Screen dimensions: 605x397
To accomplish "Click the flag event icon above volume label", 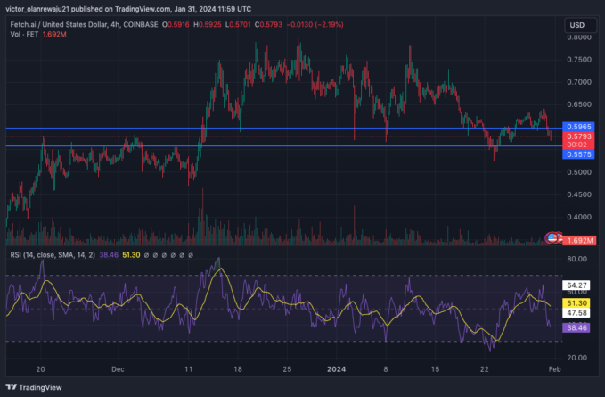I will click(x=552, y=237).
